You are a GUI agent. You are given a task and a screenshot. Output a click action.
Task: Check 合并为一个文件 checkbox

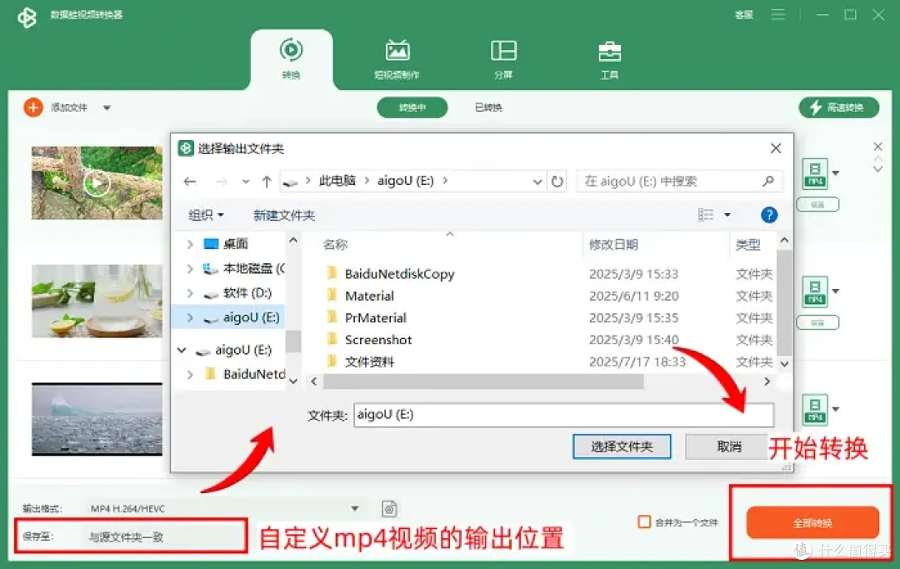(644, 522)
